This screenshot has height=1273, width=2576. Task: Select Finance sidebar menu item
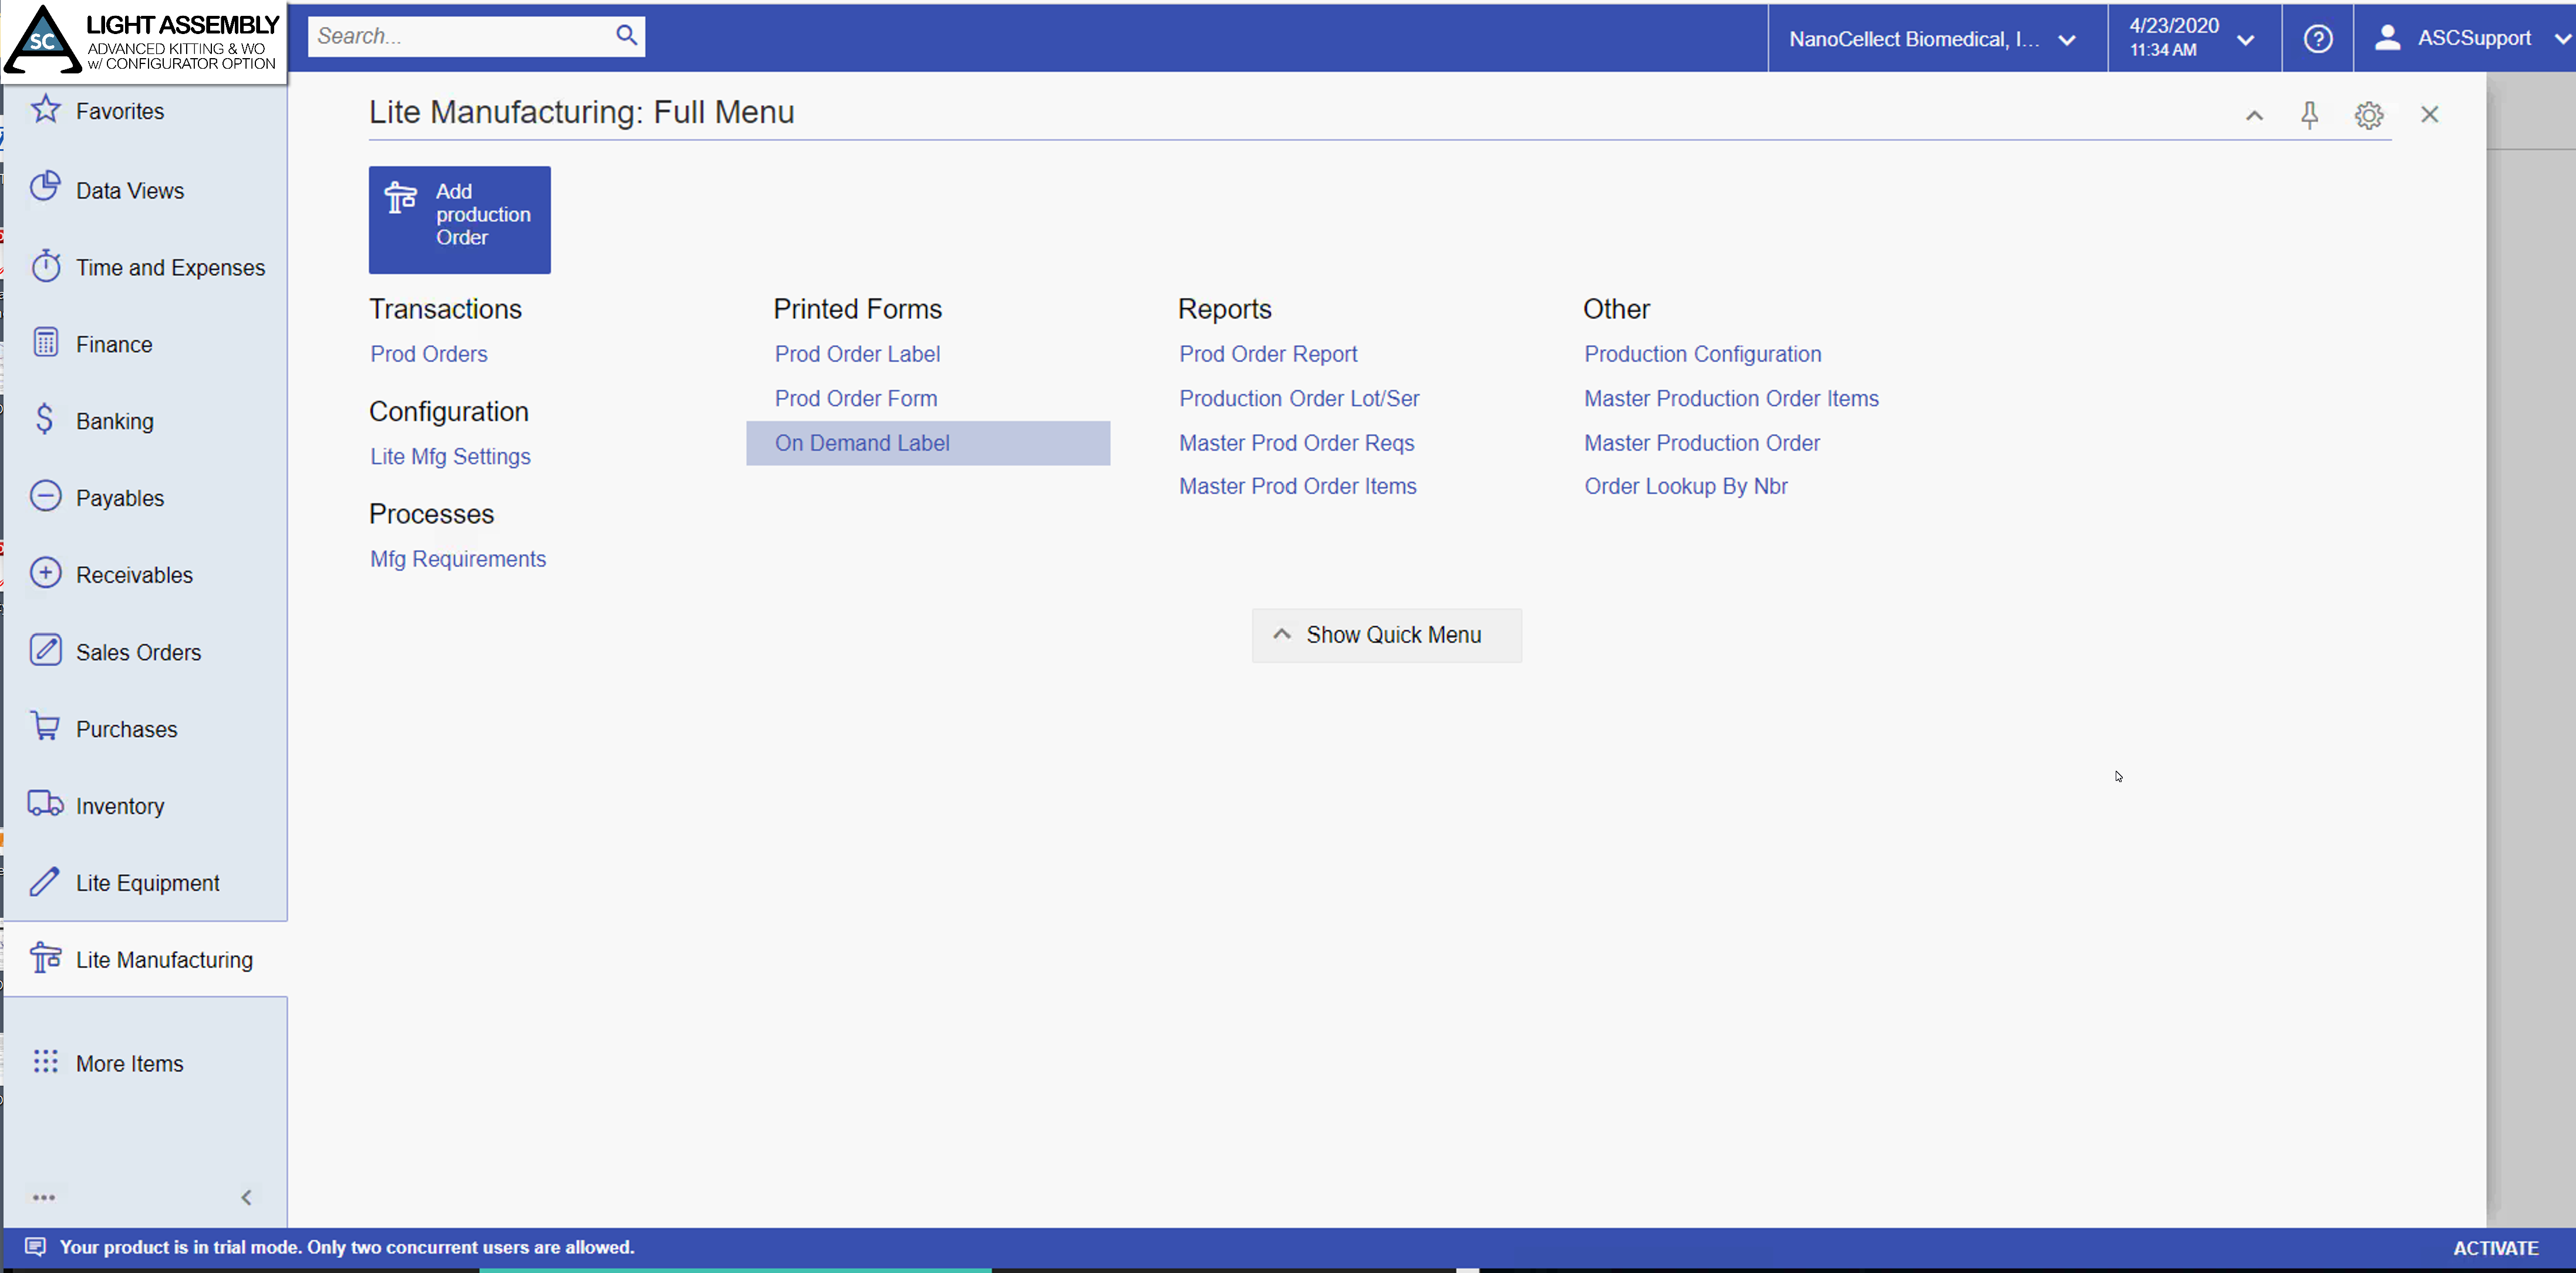click(x=146, y=344)
